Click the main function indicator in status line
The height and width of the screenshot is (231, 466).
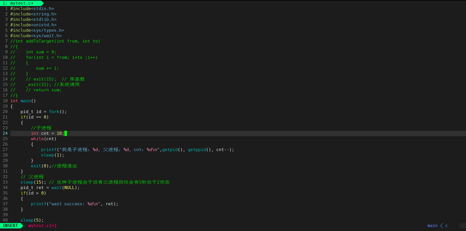[432, 226]
